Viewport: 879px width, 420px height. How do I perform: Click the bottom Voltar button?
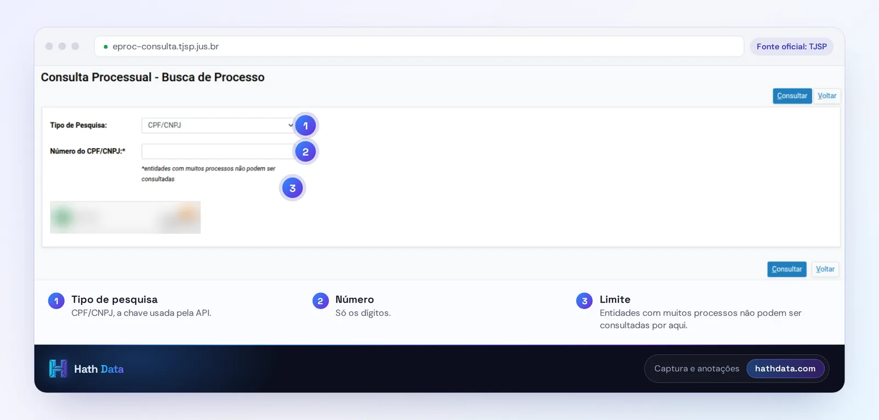[825, 269]
